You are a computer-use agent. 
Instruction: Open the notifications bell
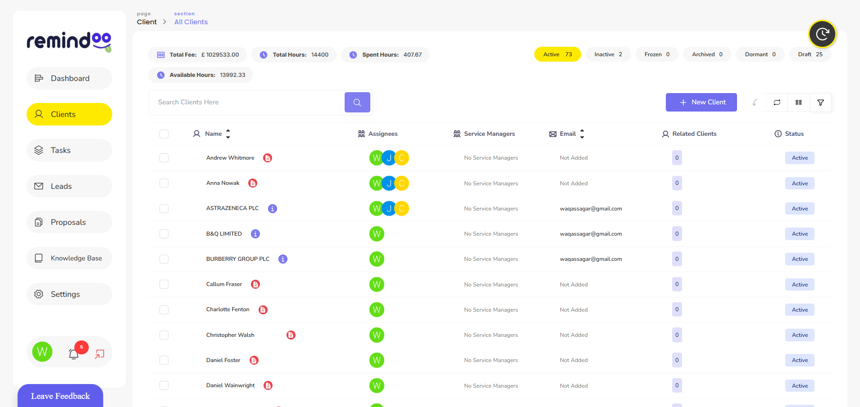(74, 354)
